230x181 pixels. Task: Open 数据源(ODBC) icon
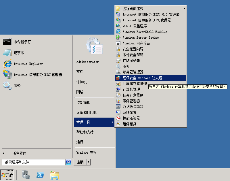(x=118, y=107)
